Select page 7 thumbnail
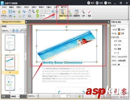Screen dimensions: 130x100 pyautogui.click(x=10, y=42)
